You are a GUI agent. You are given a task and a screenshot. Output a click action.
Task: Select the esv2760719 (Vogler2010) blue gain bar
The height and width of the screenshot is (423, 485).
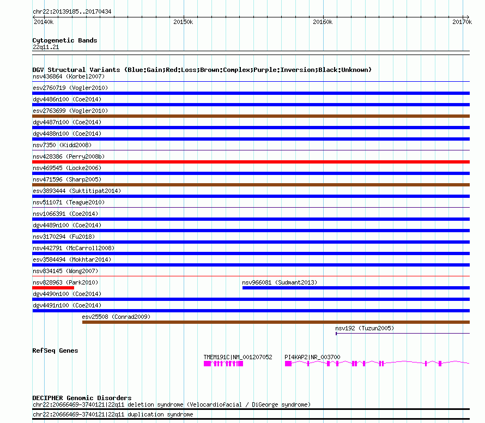pyautogui.click(x=251, y=93)
